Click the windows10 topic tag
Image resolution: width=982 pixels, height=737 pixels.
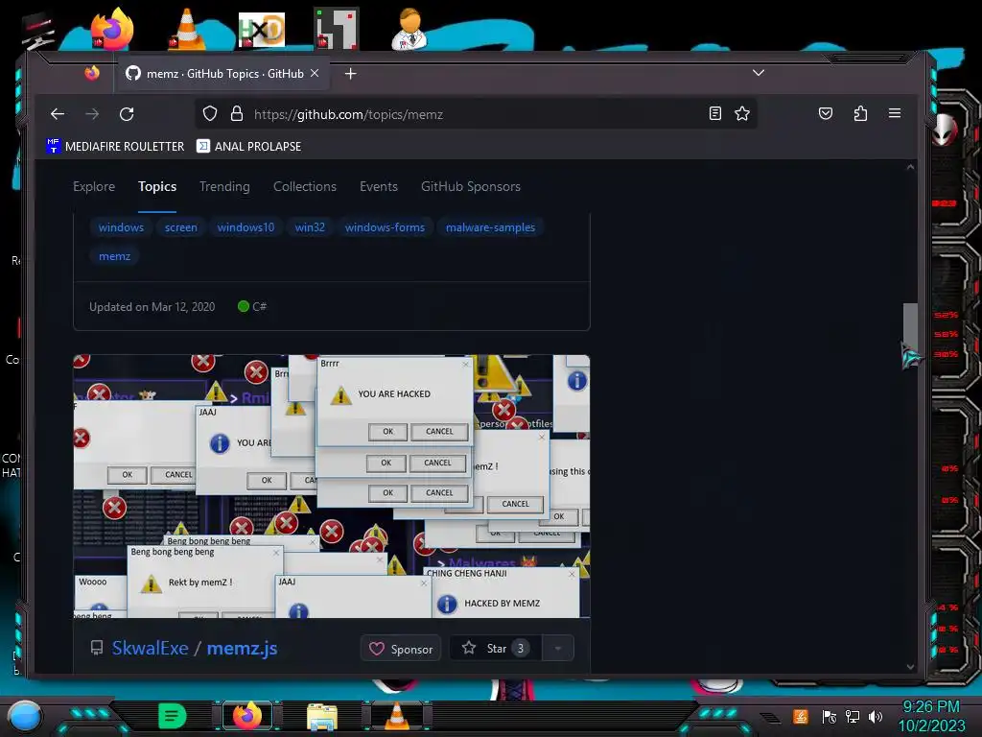point(245,227)
